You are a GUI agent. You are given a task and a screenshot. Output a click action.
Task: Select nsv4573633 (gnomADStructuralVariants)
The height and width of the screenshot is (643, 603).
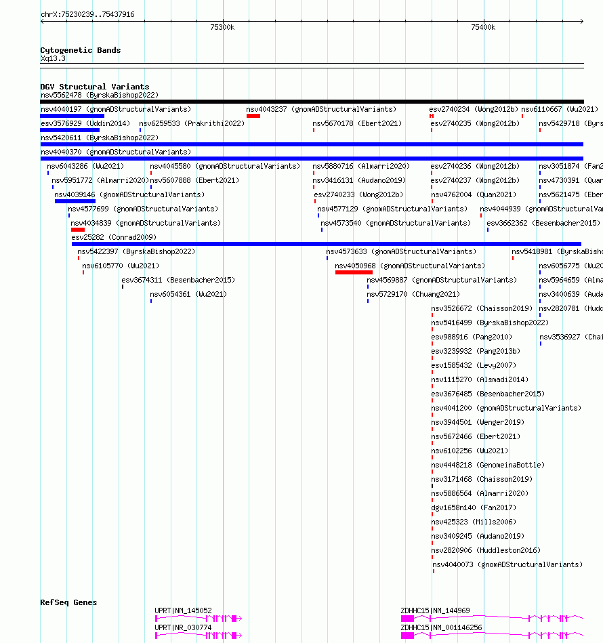[401, 251]
